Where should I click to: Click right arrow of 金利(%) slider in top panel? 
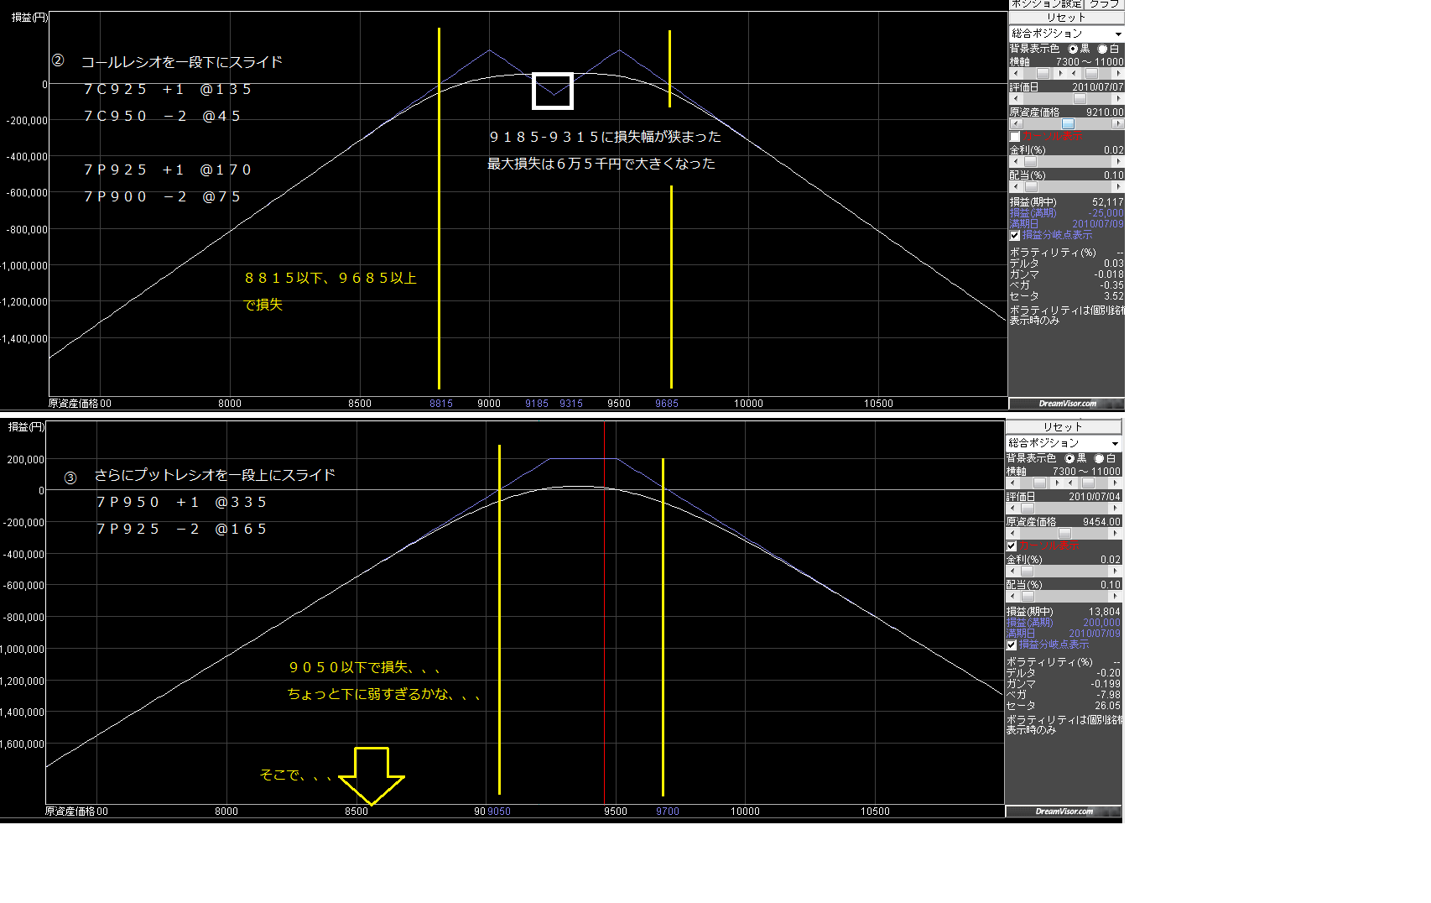pyautogui.click(x=1117, y=162)
